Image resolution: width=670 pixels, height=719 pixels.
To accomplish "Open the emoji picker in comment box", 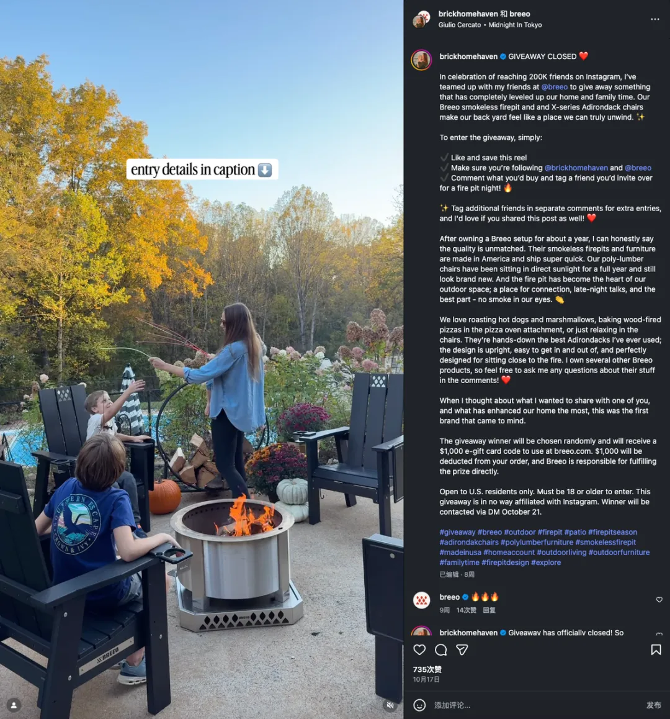I will 419,705.
